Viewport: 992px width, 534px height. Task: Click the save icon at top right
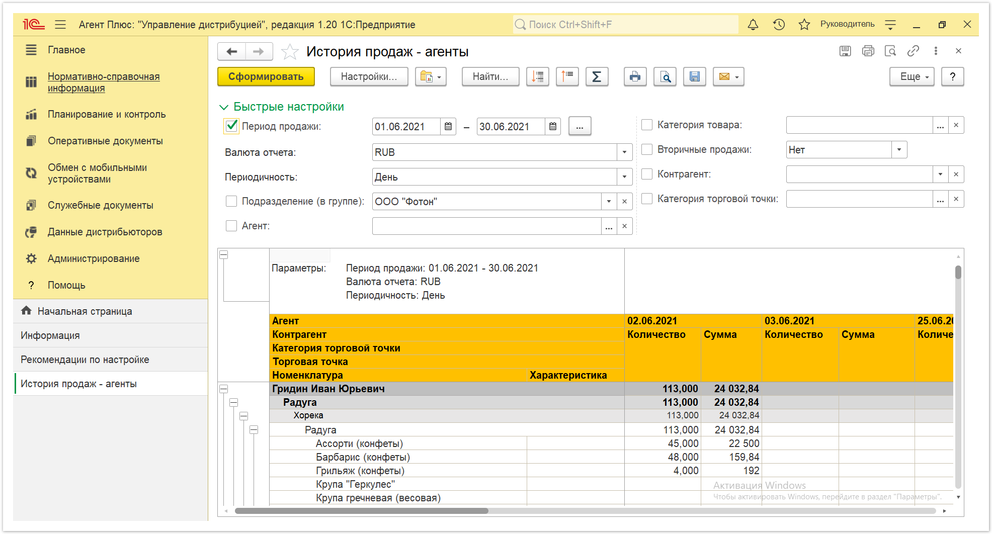click(x=845, y=51)
